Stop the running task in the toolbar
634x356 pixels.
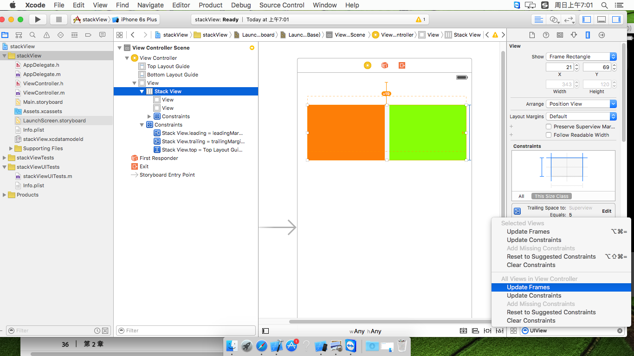[x=58, y=19]
